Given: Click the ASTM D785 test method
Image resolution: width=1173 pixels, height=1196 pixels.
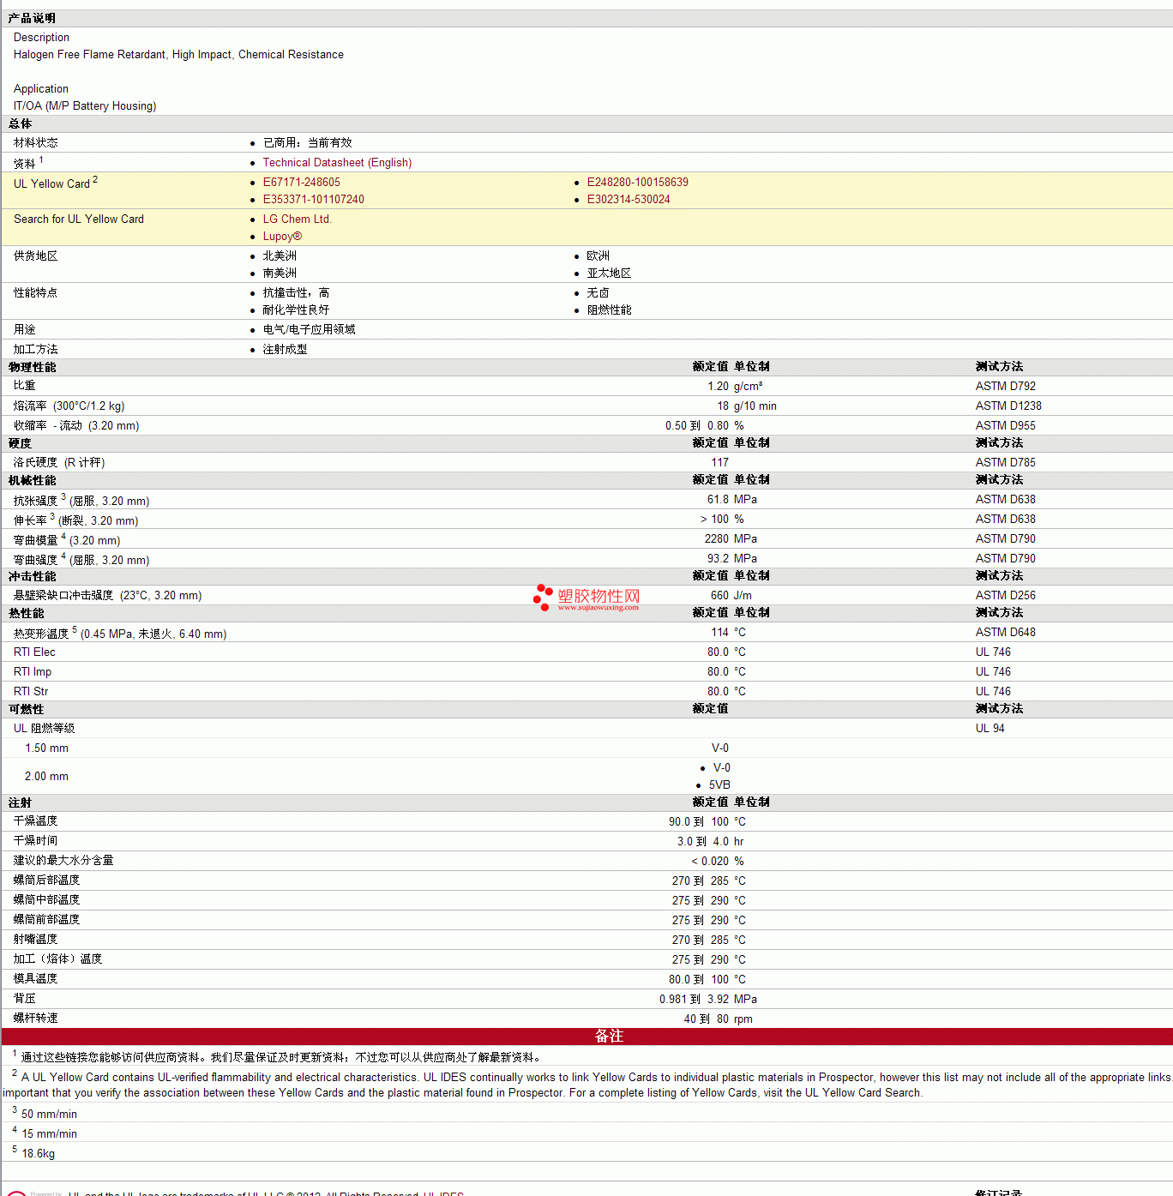Looking at the screenshot, I should pyautogui.click(x=1006, y=463).
